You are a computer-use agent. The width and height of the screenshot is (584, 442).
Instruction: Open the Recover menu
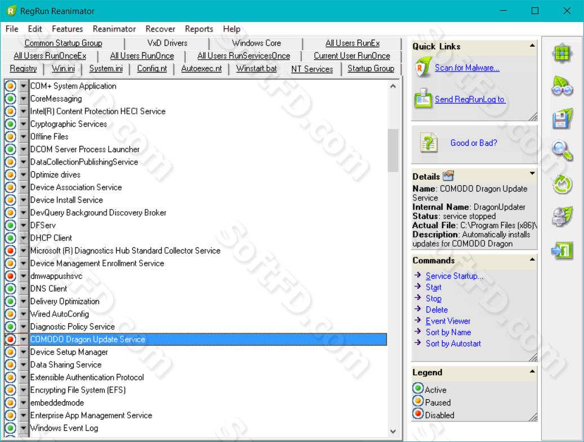click(160, 29)
